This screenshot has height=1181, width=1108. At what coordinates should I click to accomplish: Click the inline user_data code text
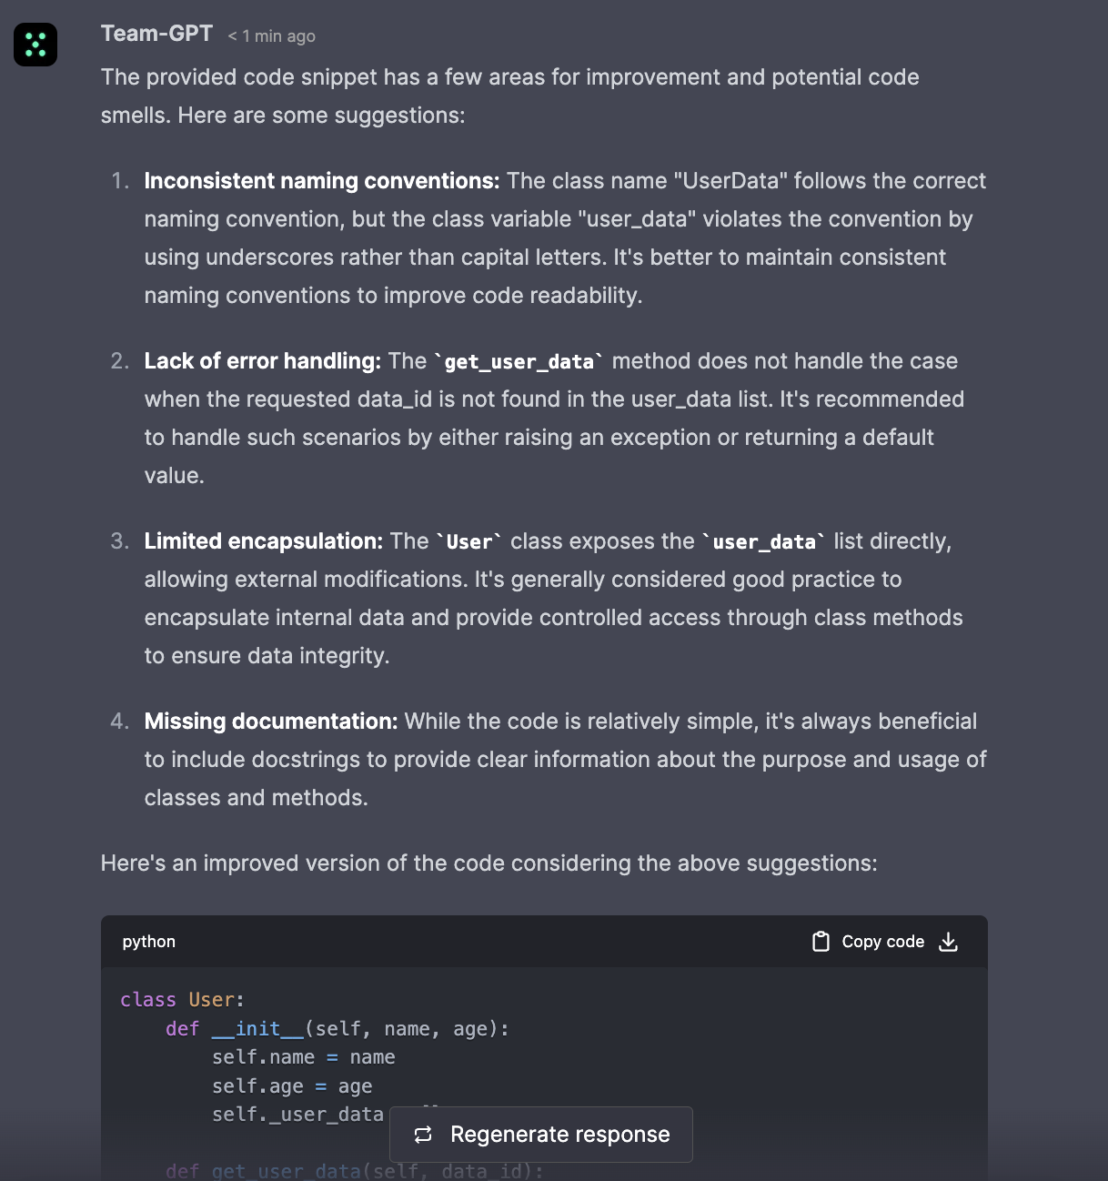[764, 542]
